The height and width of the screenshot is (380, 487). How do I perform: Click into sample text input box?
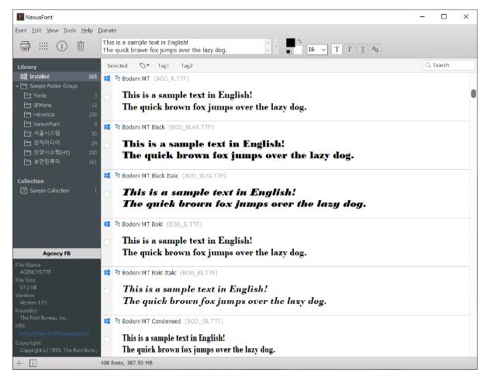[186, 47]
